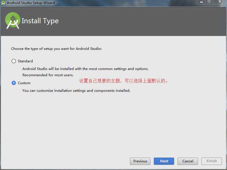This screenshot has height=170, width=227.
Task: Continue setup with the Next button
Action: [x=164, y=161]
